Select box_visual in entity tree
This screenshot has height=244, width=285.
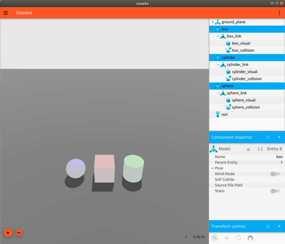coord(247,43)
